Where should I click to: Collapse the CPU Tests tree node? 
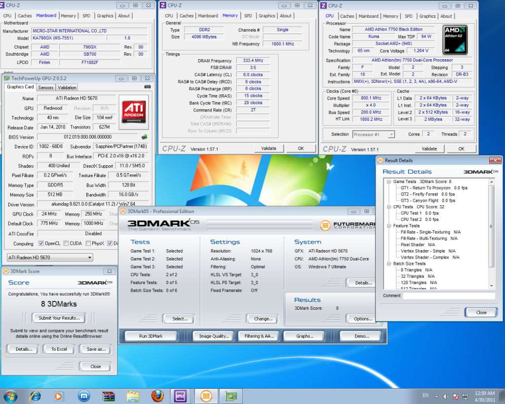pos(388,207)
